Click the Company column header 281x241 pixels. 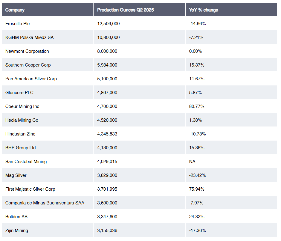click(15, 10)
